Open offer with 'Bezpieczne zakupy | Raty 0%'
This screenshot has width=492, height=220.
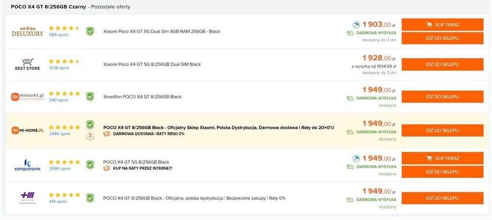click(194, 198)
